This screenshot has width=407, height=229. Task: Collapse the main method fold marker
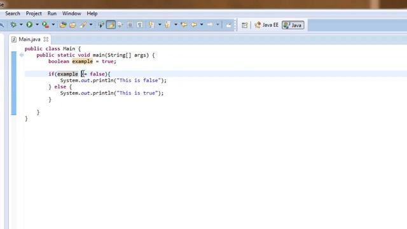click(22, 55)
